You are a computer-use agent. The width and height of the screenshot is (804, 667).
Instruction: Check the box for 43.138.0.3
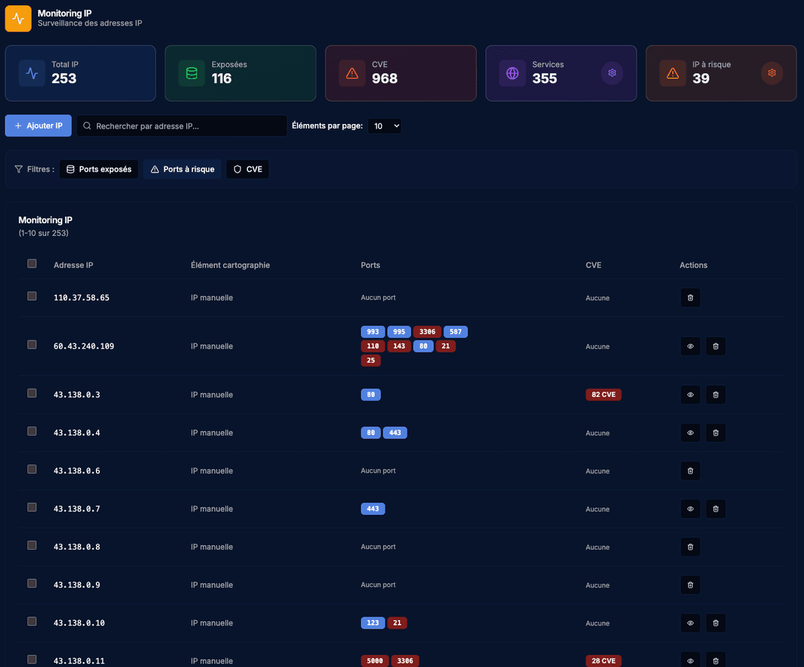pyautogui.click(x=32, y=393)
